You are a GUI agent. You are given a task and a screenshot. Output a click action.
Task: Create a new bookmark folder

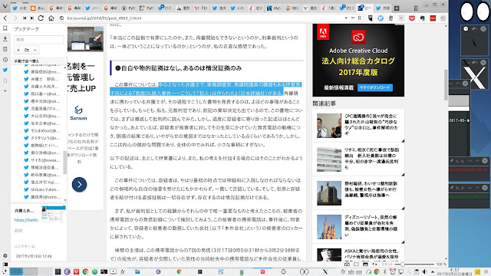click(x=27, y=50)
